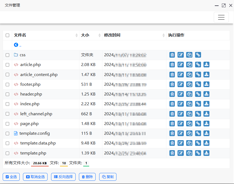Click the 反向选择 button
The image size is (234, 184).
[63, 177]
